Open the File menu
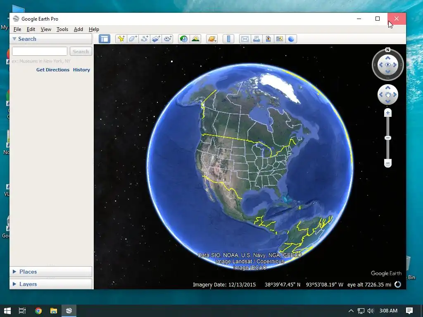Viewport: 423px width, 317px height. point(17,29)
